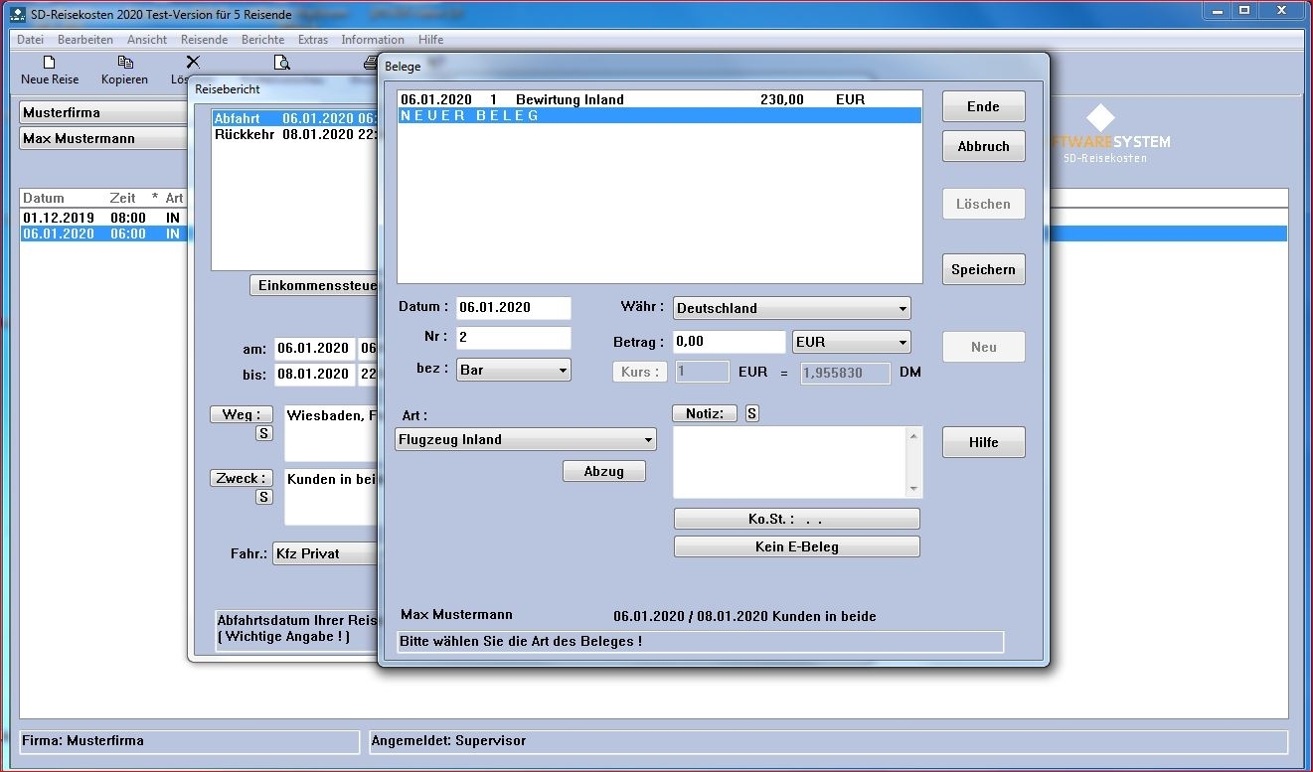Click the Neue Reise toolbar icon
The image size is (1313, 772).
[x=50, y=71]
